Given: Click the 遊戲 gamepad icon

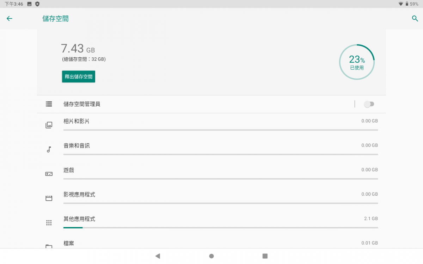Looking at the screenshot, I should click(49, 174).
